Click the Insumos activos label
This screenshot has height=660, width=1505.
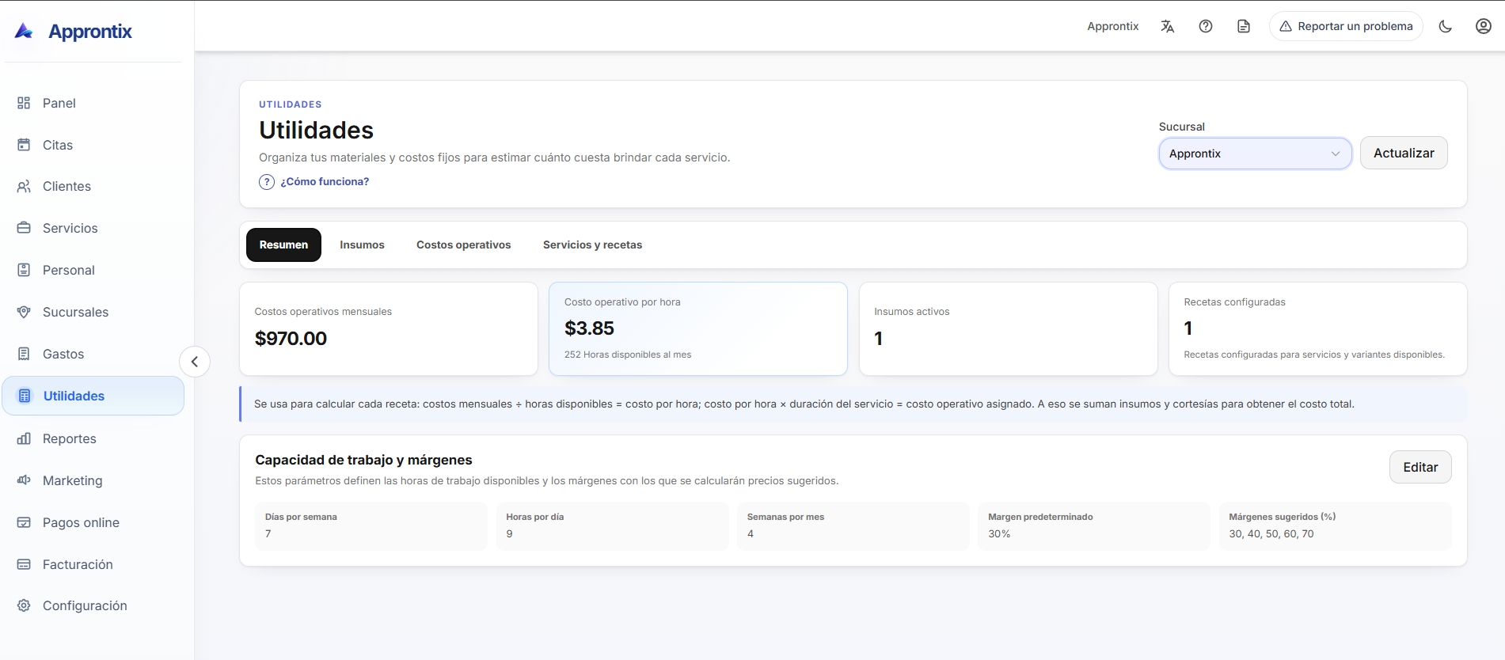click(x=911, y=312)
